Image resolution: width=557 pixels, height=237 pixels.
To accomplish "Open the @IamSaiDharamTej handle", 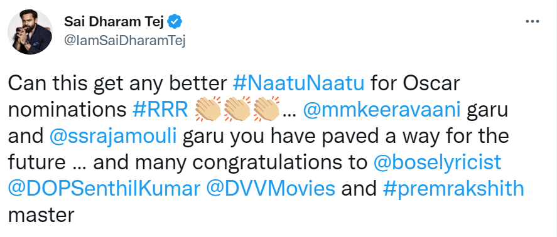I will pyautogui.click(x=125, y=41).
